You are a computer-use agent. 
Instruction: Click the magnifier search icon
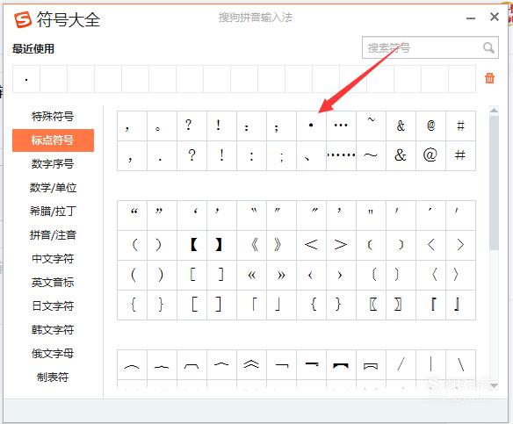488,47
